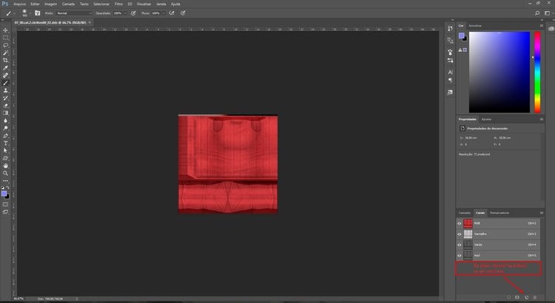Viewport: 555px width, 303px height.
Task: Toggle visibility of Azul channel
Action: [460, 255]
